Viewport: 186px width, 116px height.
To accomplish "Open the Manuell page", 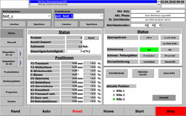I will click(x=11, y=42).
